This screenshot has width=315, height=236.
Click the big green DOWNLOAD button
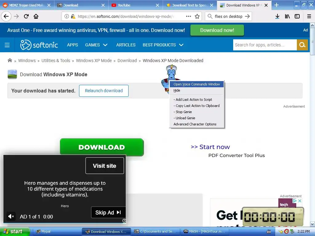coord(102,147)
